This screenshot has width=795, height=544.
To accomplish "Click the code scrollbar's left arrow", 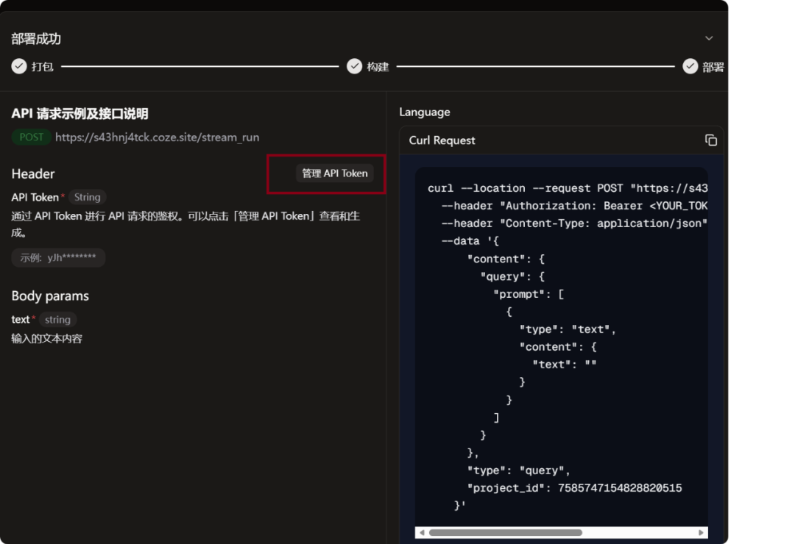I will pyautogui.click(x=421, y=532).
